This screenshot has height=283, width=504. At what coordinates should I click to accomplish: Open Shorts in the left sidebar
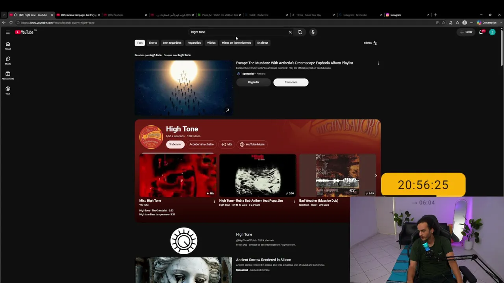click(8, 61)
